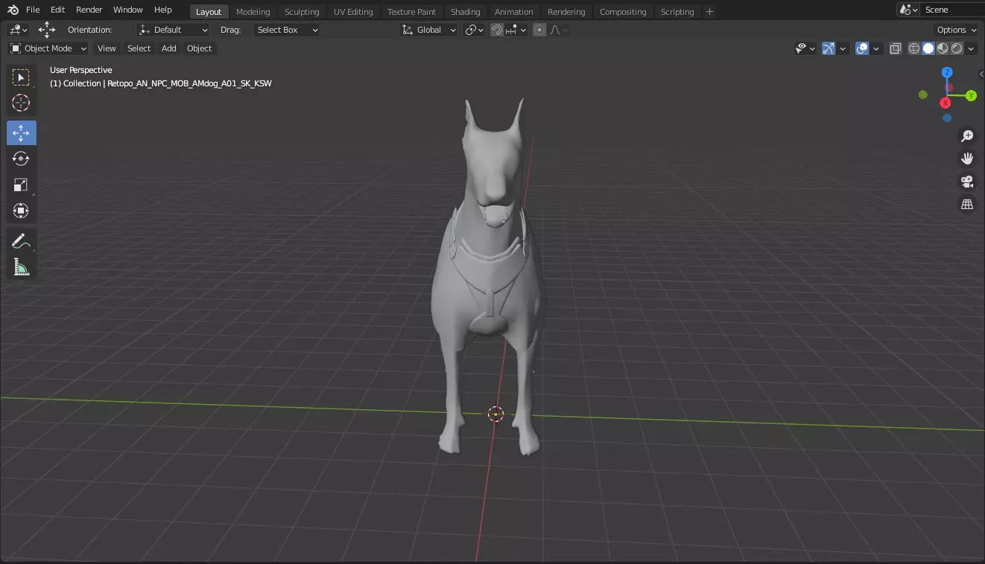Select the Scale tool
The image size is (985, 564).
pyautogui.click(x=21, y=185)
